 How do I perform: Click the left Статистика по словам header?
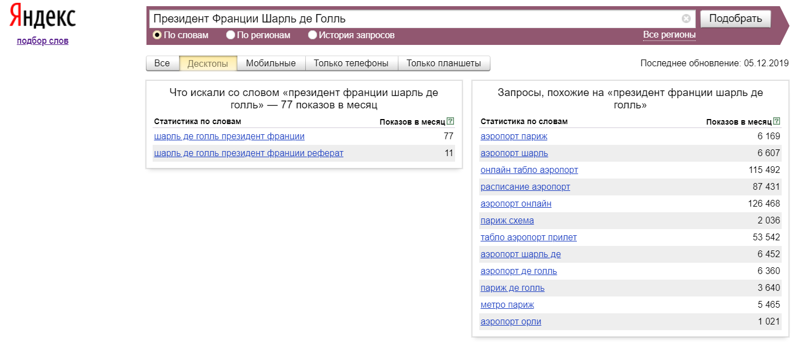coord(198,121)
